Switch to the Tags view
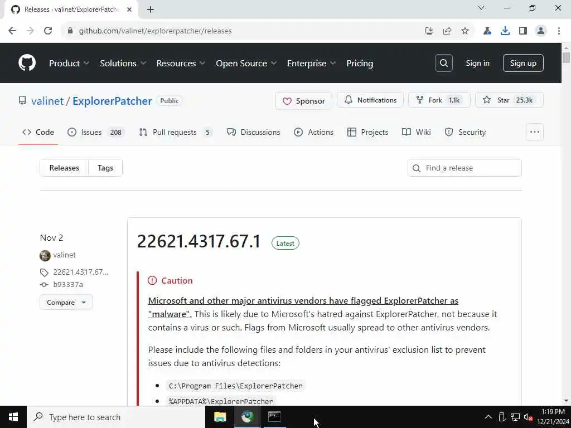 105,168
